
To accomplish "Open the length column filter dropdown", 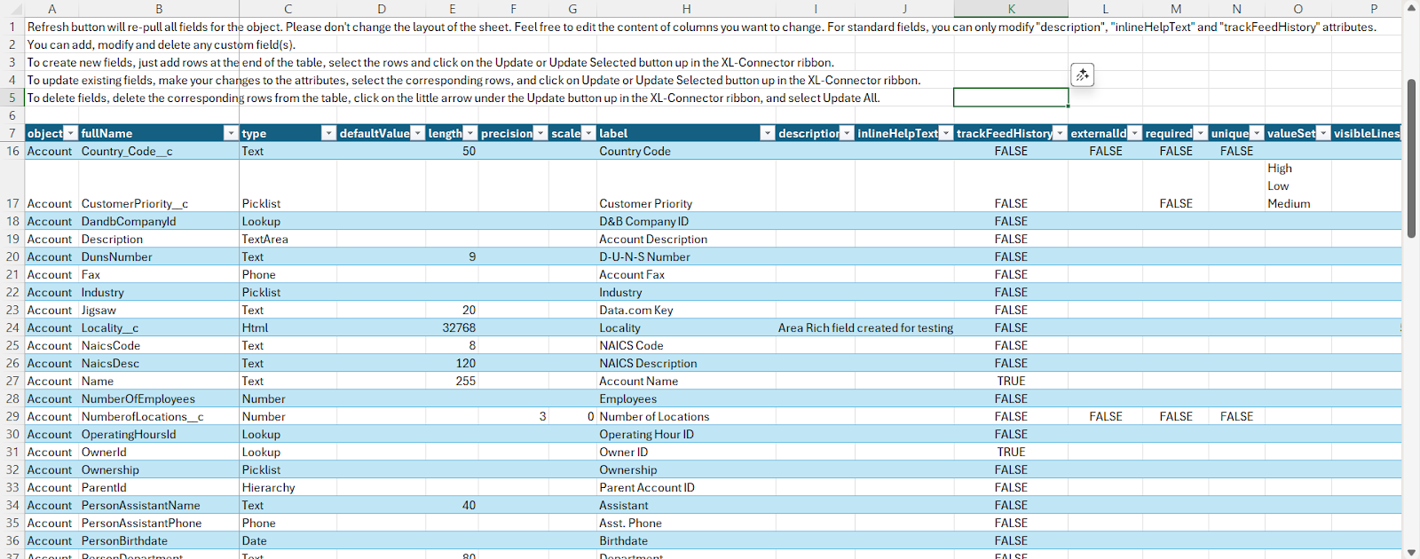I will click(x=470, y=133).
